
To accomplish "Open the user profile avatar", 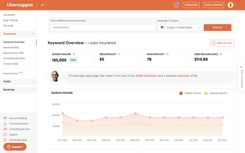I will 230,5.
